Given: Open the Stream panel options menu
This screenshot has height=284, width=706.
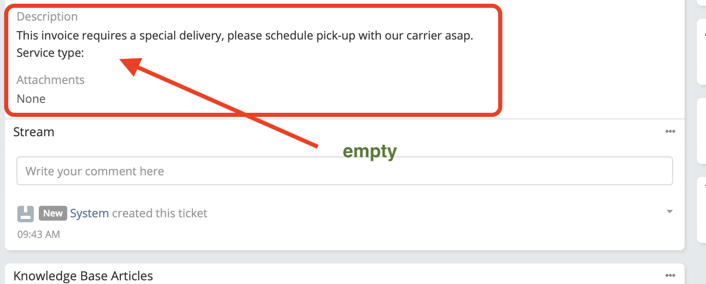Looking at the screenshot, I should [x=670, y=131].
